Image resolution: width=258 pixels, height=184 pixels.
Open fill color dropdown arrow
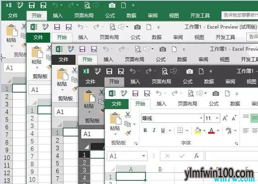coord(204,130)
